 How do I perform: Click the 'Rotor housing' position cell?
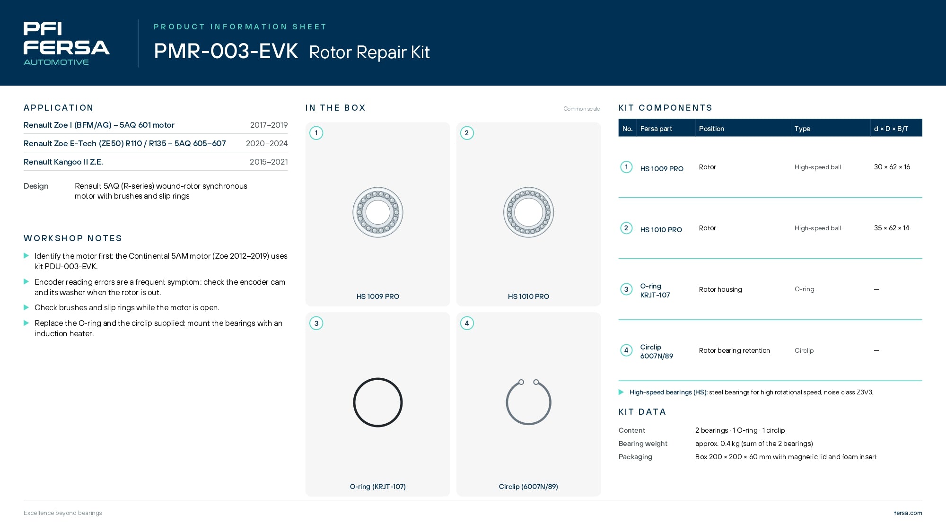(x=720, y=289)
